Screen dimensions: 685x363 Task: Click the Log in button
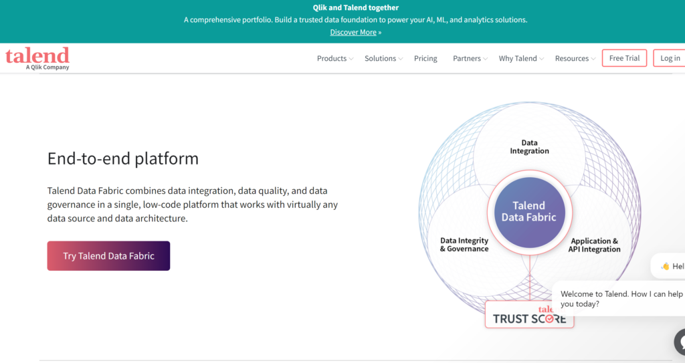669,58
